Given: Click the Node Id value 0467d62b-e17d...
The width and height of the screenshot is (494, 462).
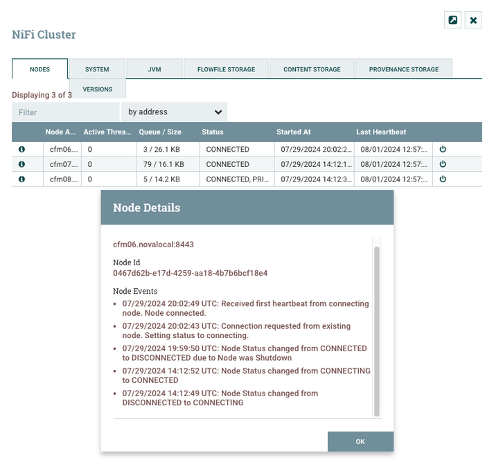Looking at the screenshot, I should (191, 273).
